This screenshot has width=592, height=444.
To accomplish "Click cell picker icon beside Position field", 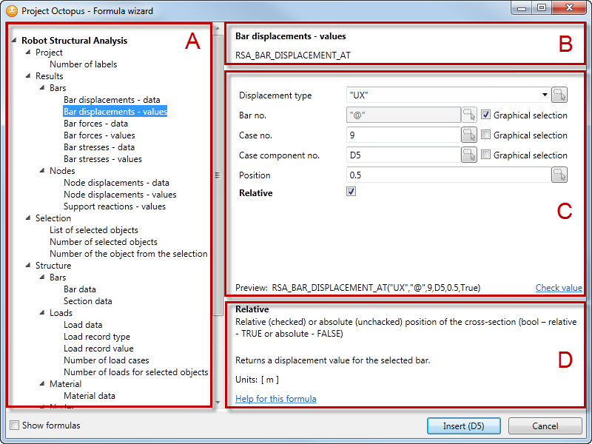I will 559,175.
